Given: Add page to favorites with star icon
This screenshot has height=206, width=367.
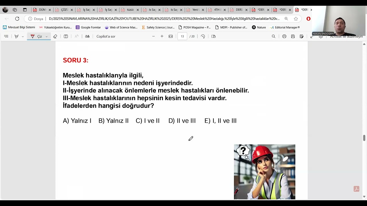Looking at the screenshot, I should coord(296,19).
